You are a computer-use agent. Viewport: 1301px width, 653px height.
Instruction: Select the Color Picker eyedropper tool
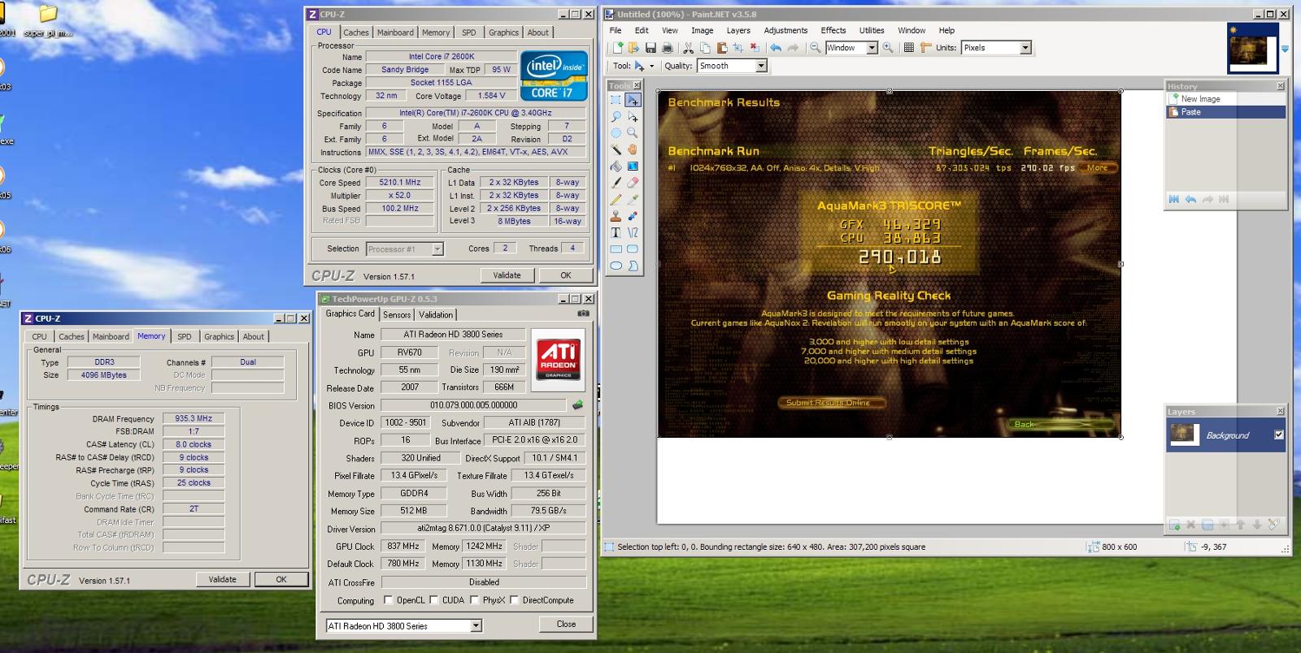pyautogui.click(x=633, y=200)
